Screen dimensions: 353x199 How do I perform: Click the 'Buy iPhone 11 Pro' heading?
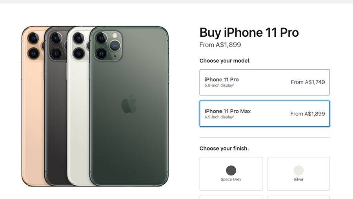coord(249,33)
